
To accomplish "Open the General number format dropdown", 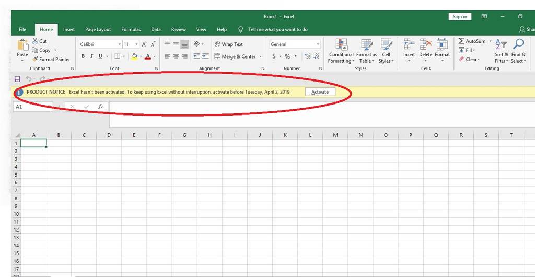I will (x=318, y=44).
